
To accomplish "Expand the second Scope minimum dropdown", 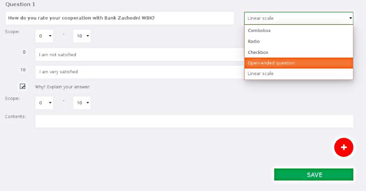I will [x=44, y=103].
